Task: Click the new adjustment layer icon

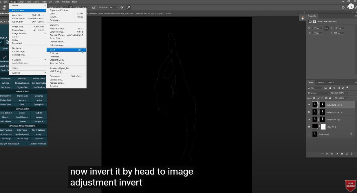Action: click(x=337, y=154)
